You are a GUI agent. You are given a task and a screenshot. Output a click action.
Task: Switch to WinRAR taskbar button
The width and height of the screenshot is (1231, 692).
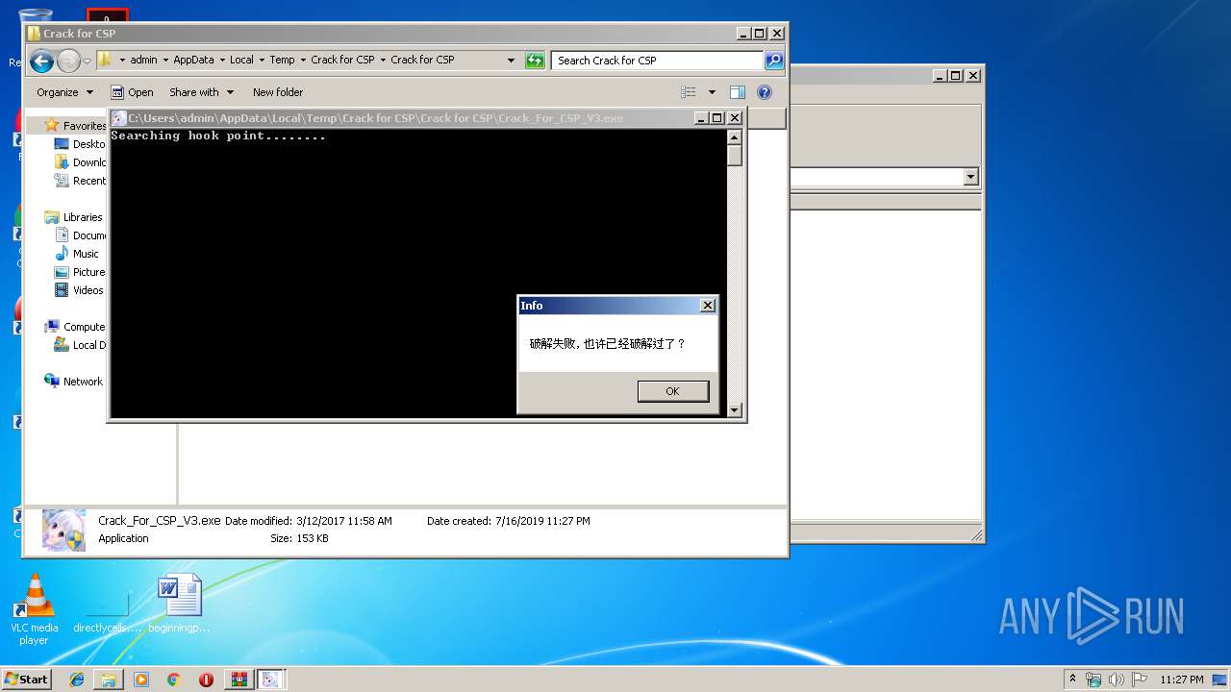pos(239,680)
